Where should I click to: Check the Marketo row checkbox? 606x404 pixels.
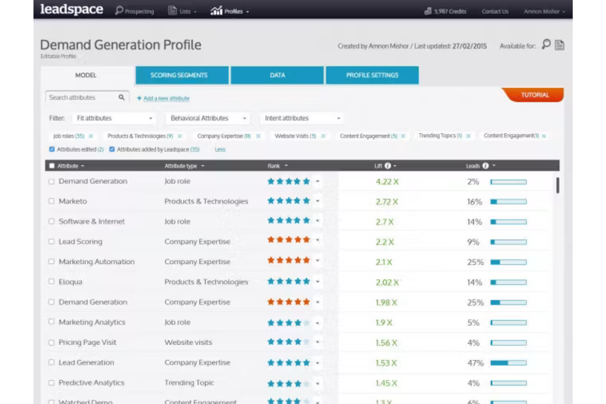(51, 201)
